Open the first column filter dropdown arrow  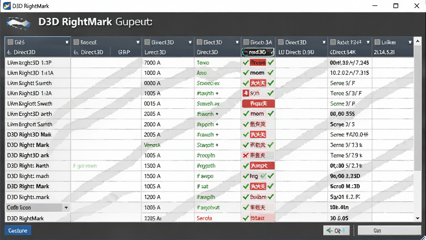(x=67, y=42)
